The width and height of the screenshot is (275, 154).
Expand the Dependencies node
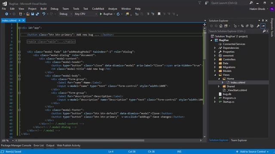[215, 48]
